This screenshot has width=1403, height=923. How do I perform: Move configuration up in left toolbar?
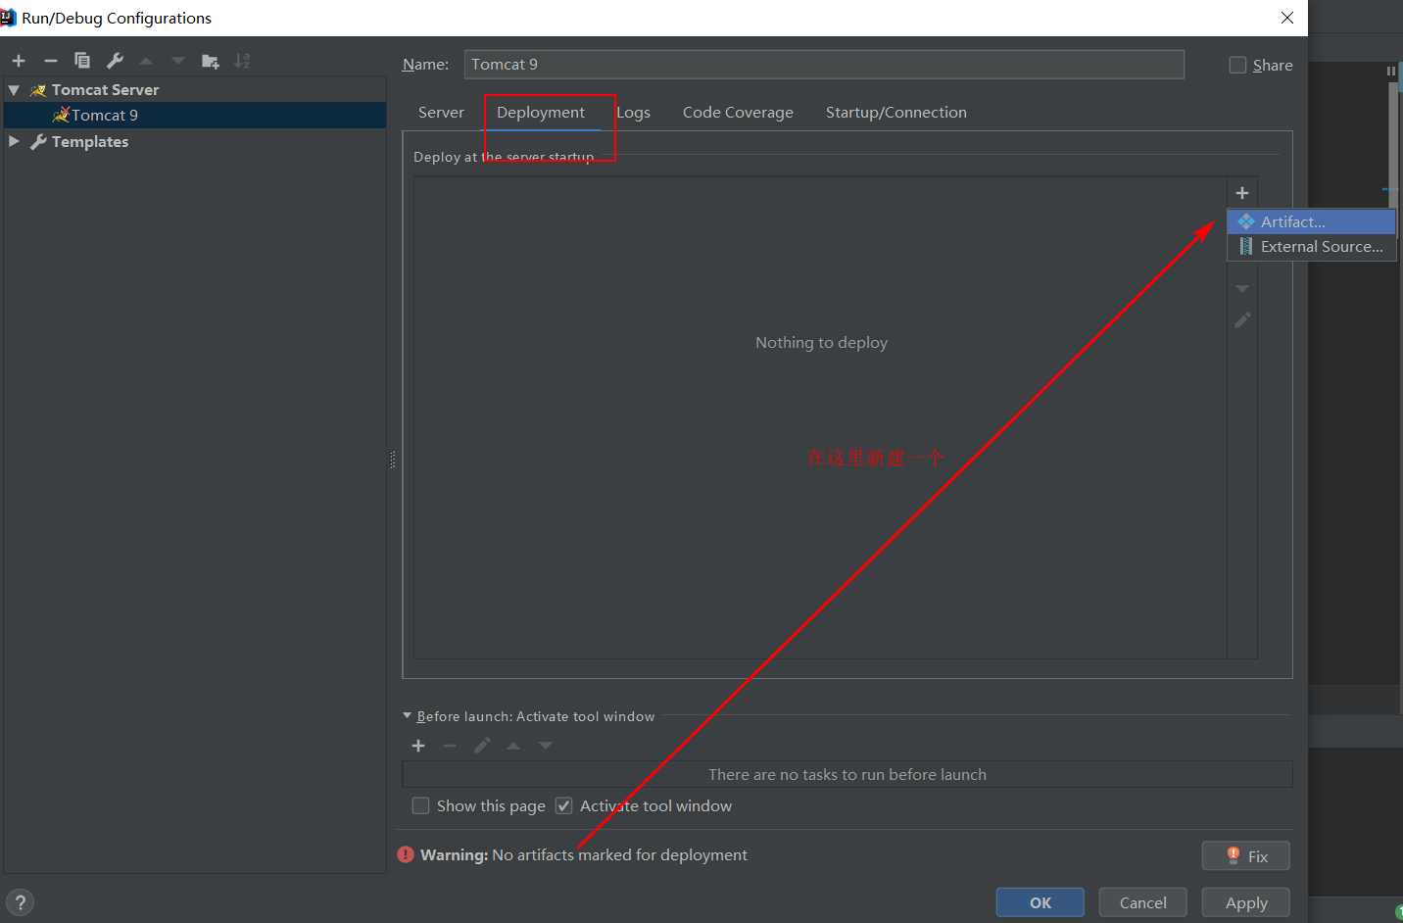(146, 61)
